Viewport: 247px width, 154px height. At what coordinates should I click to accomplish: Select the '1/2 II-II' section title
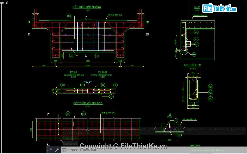tap(73, 72)
